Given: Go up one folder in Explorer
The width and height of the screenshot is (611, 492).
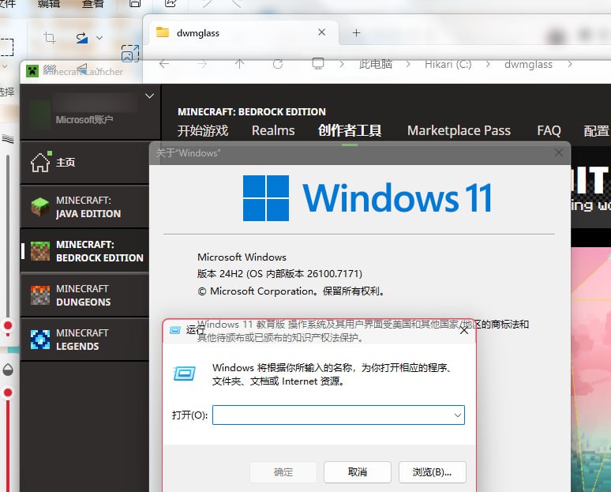Looking at the screenshot, I should tap(240, 63).
